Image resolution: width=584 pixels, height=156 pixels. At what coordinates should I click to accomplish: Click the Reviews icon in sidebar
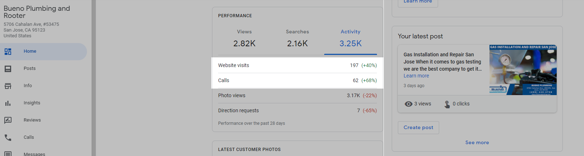(x=8, y=120)
